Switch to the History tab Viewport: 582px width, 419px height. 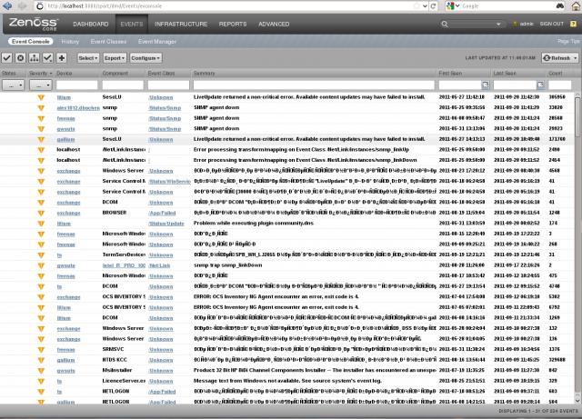[70, 42]
